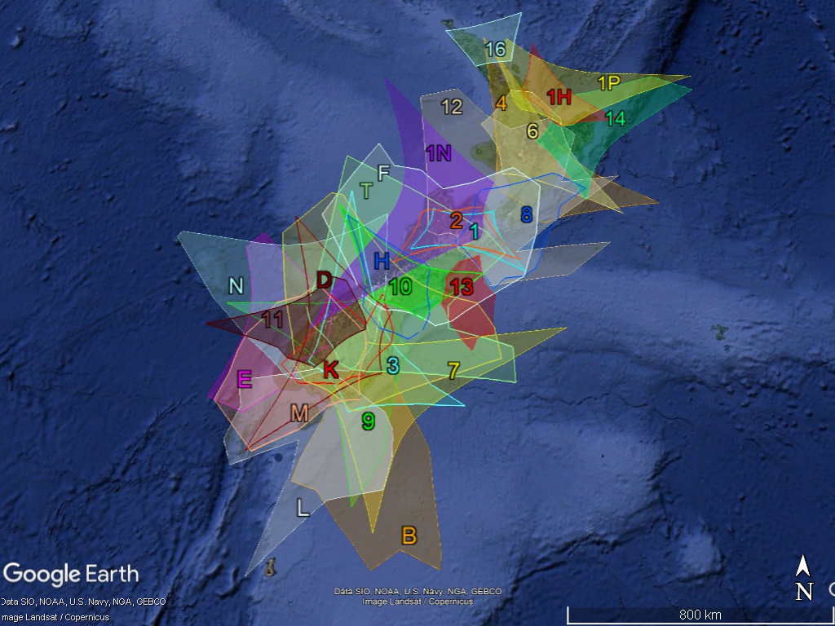Click the north arrow compass icon
This screenshot has height=626, width=835.
tap(804, 578)
